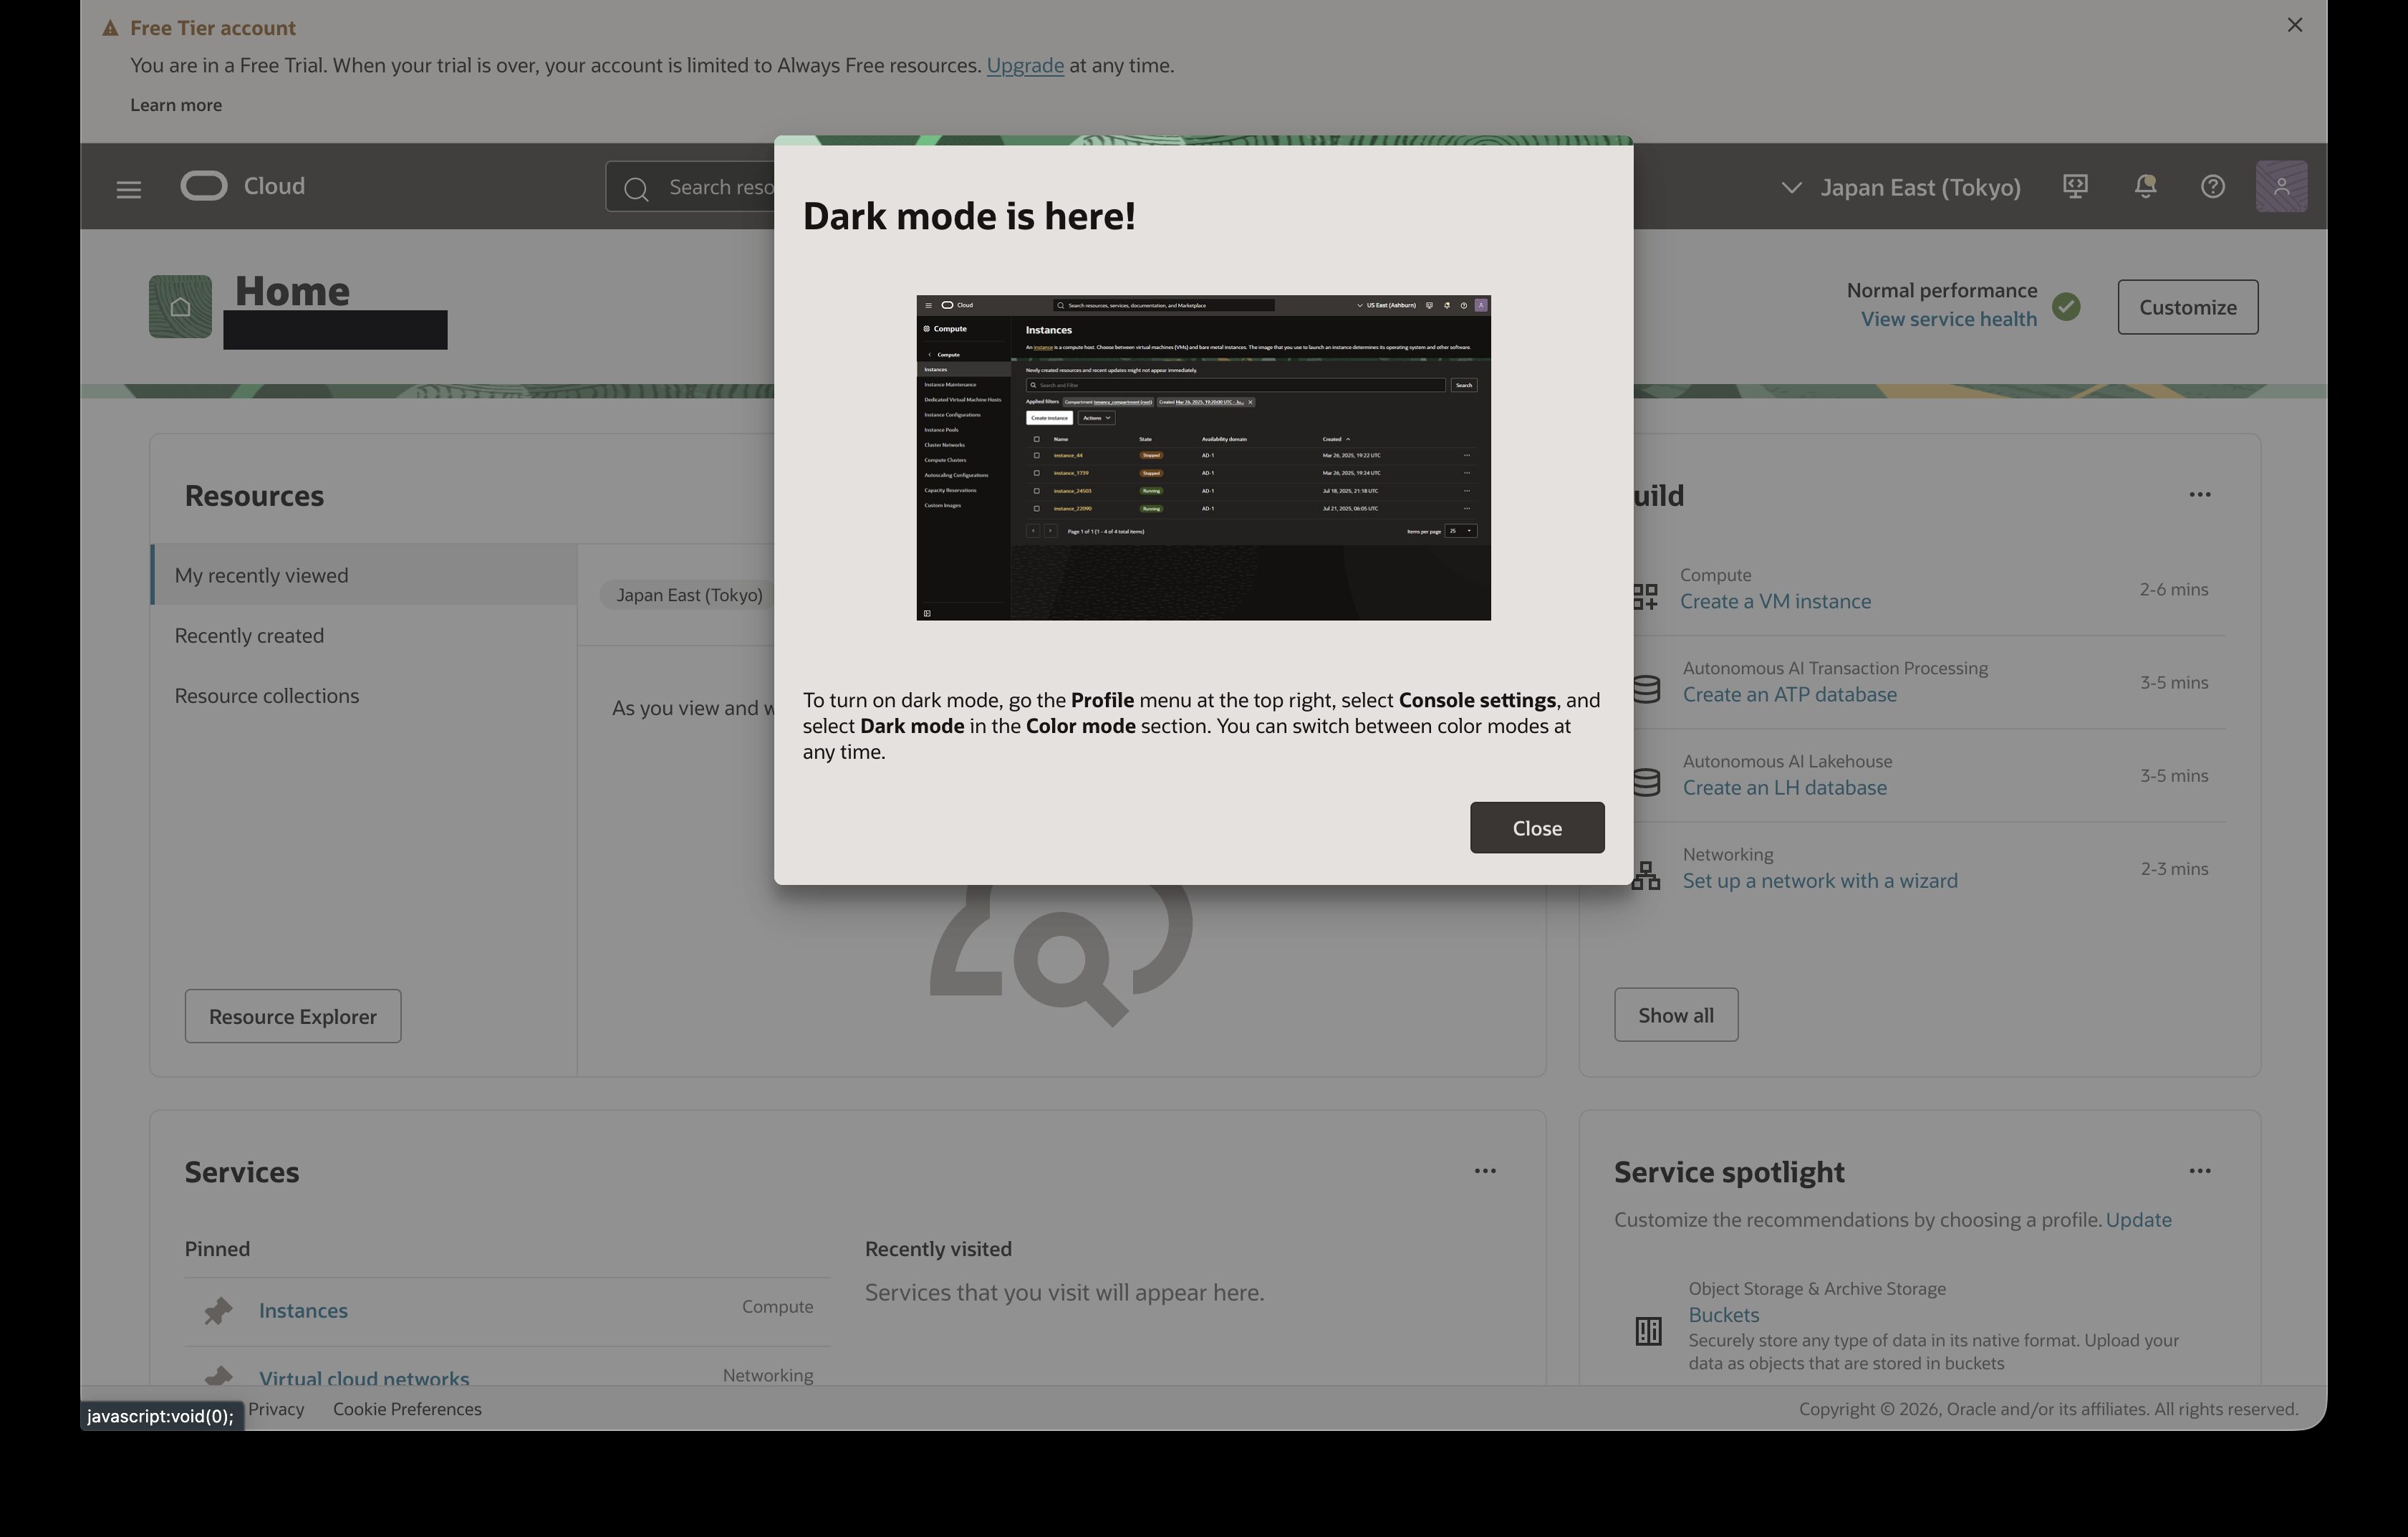Click the magnifier empty-state illustration

[x=1060, y=956]
